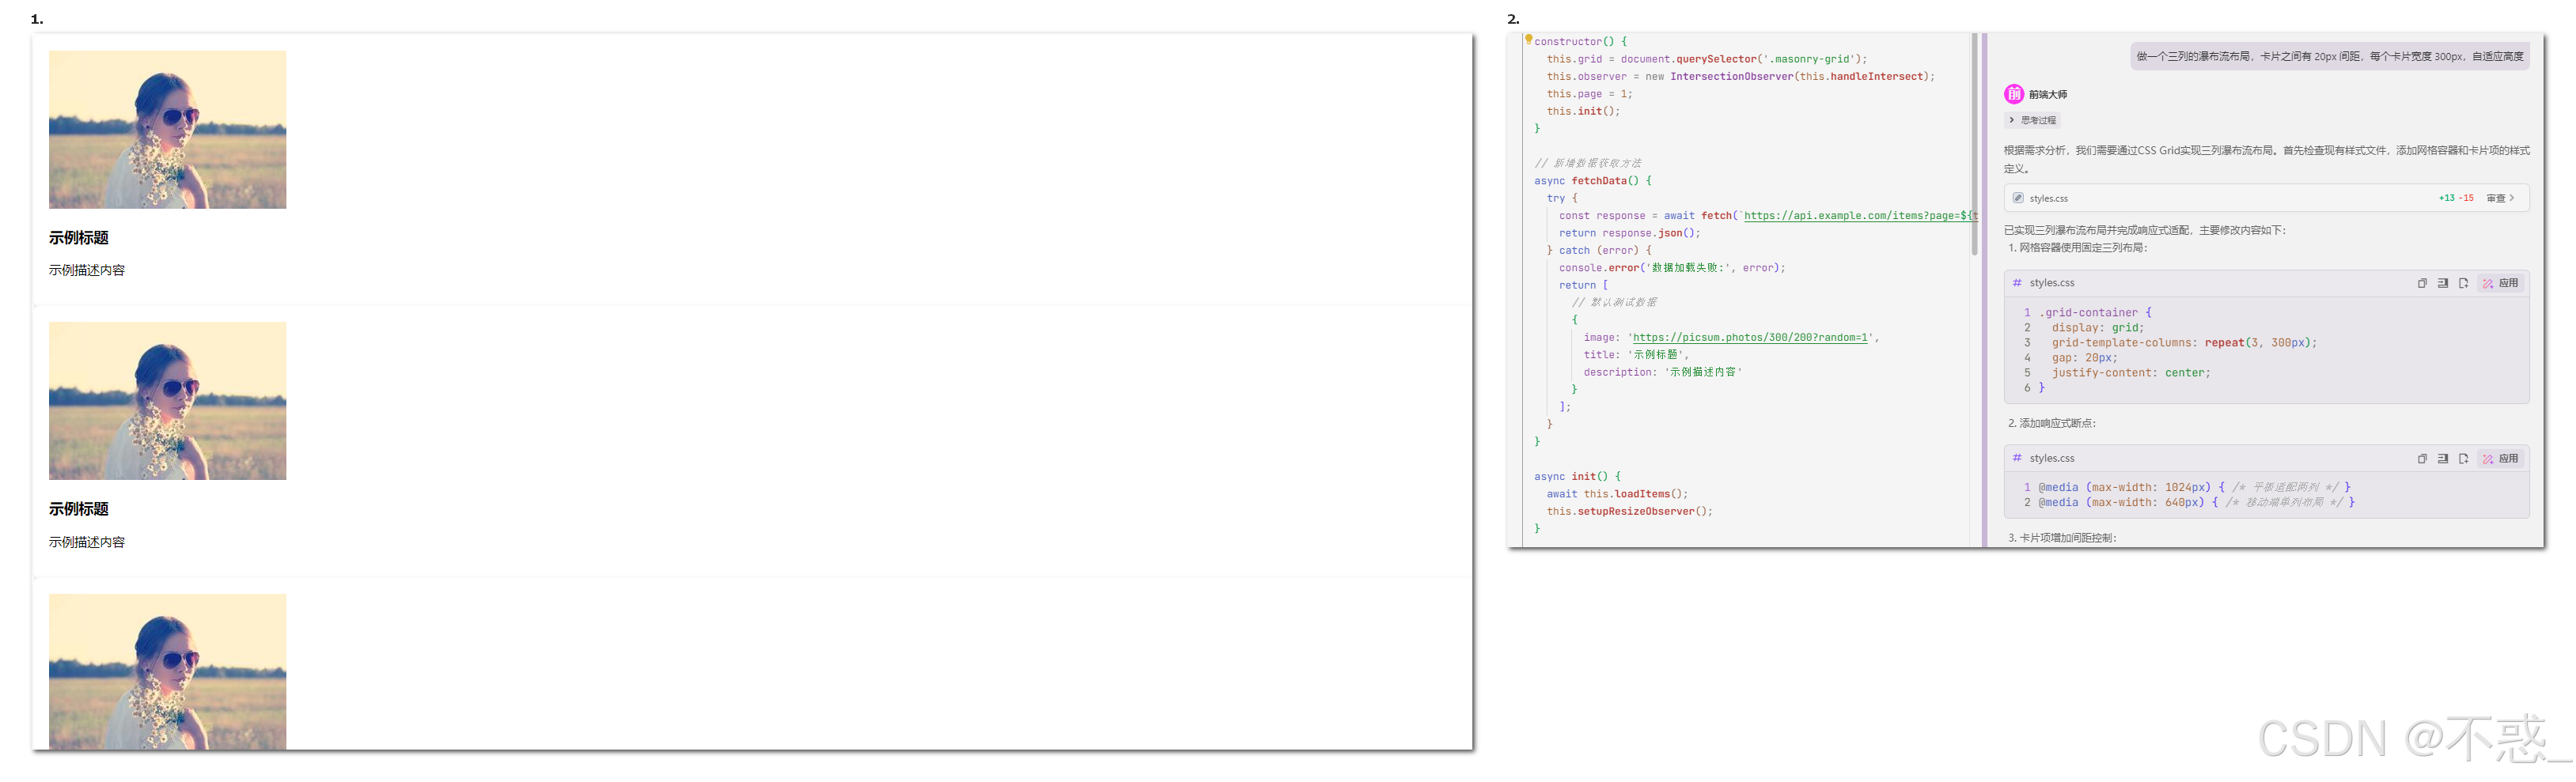Screen dimensions: 2576x782
Task: Expand the 思考过程 thinking section
Action: [x=2032, y=120]
